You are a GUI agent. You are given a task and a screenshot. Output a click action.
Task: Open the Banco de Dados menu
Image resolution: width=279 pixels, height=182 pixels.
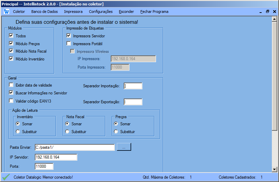(45, 12)
